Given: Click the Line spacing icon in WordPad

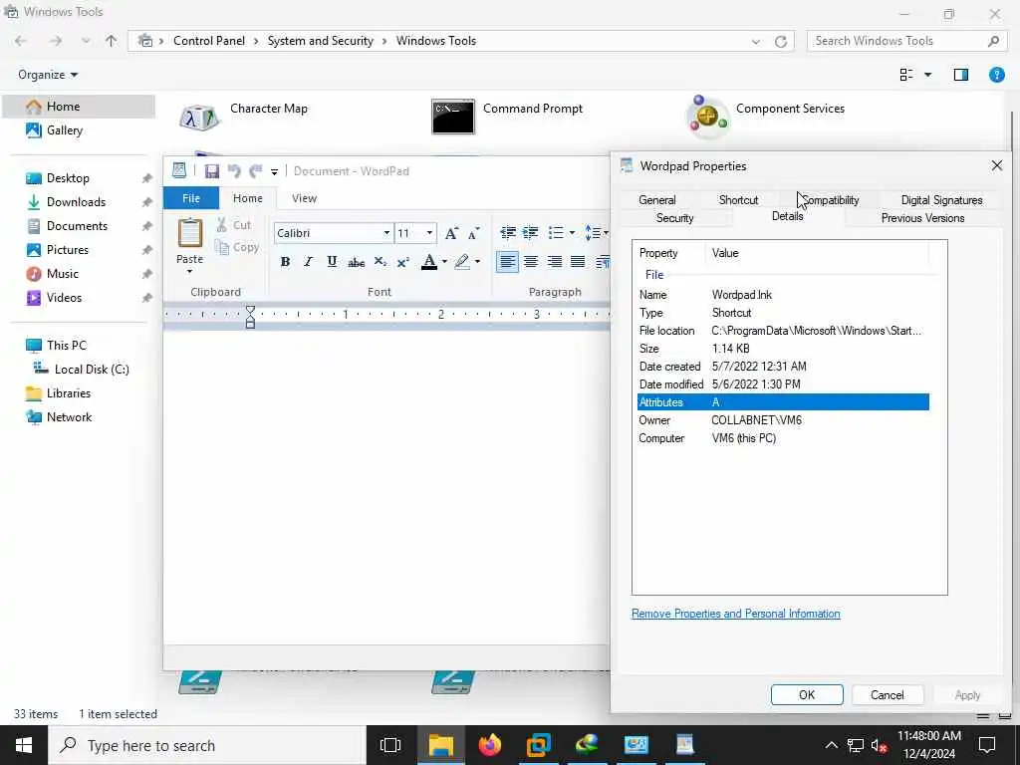Looking at the screenshot, I should pyautogui.click(x=593, y=233).
